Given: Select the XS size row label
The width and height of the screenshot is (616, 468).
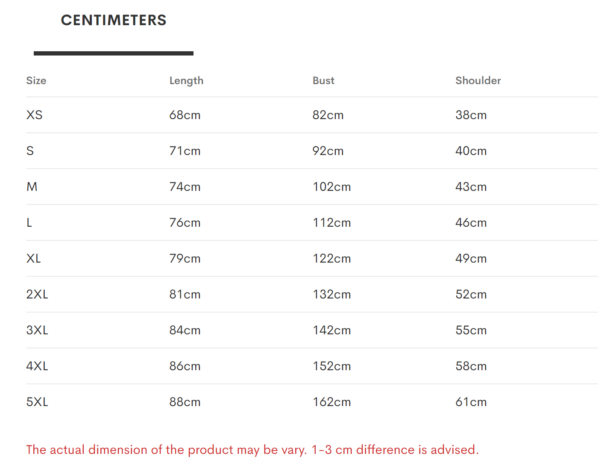Looking at the screenshot, I should [x=35, y=115].
